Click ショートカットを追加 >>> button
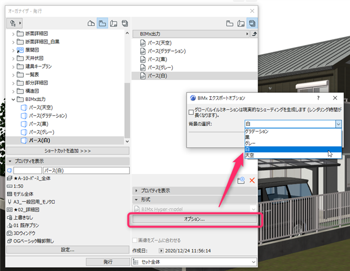The height and width of the screenshot is (271, 350). tap(68, 151)
